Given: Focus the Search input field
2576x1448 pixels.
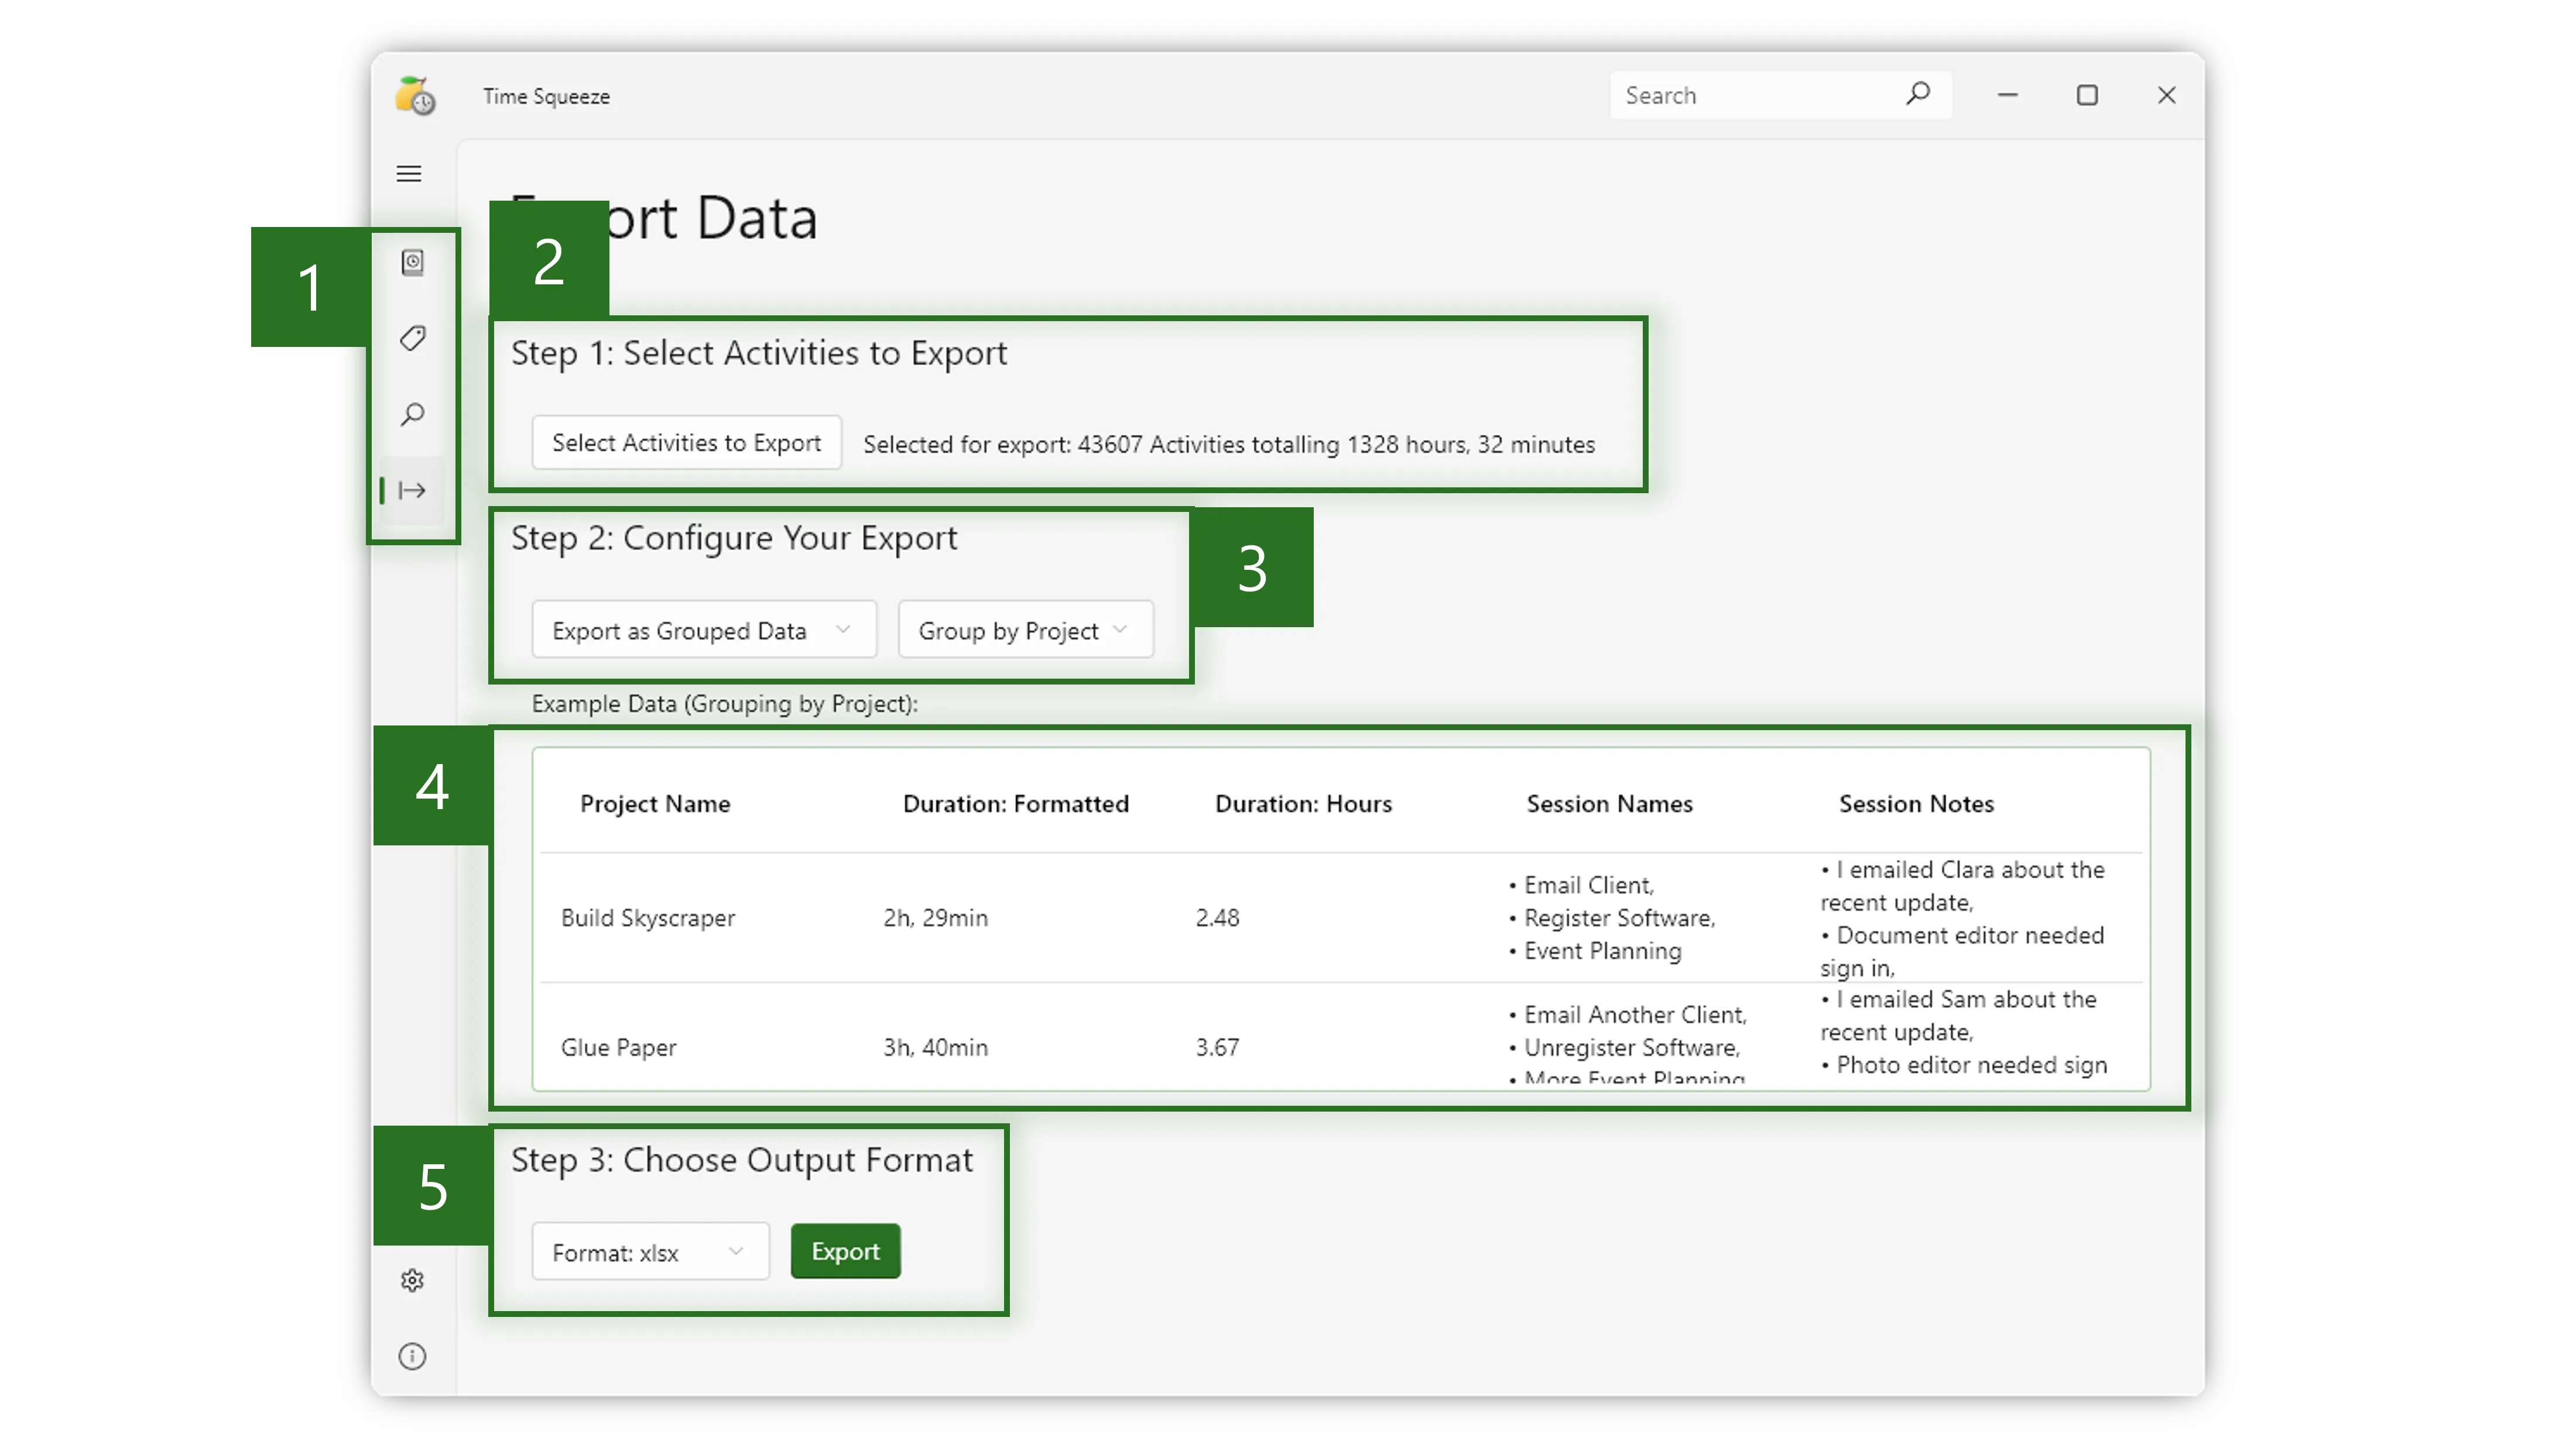Looking at the screenshot, I should pyautogui.click(x=1755, y=95).
